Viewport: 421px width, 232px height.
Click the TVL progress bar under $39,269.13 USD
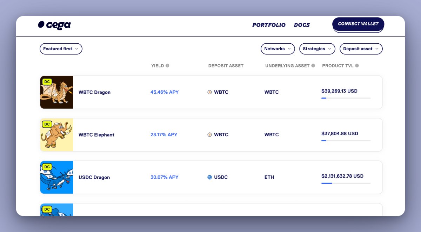346,98
